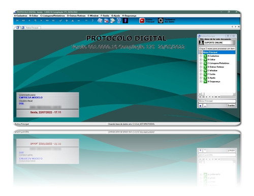Open help via blue question mark icon
This screenshot has width=254, height=196.
tap(119, 21)
